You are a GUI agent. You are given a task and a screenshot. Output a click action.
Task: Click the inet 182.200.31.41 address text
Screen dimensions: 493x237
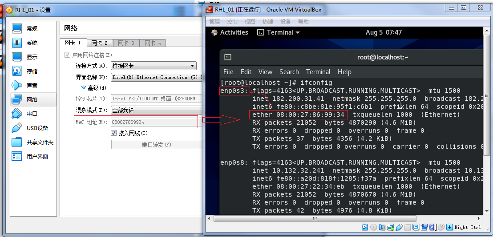coord(288,99)
